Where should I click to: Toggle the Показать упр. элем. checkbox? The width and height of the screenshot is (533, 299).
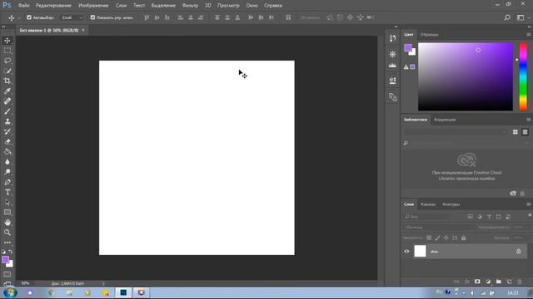pyautogui.click(x=92, y=17)
